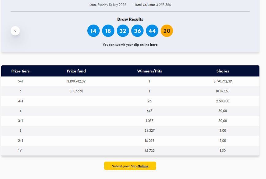This screenshot has height=179, width=266.
Task: Select the blue ball numbered 32
Action: tap(123, 31)
